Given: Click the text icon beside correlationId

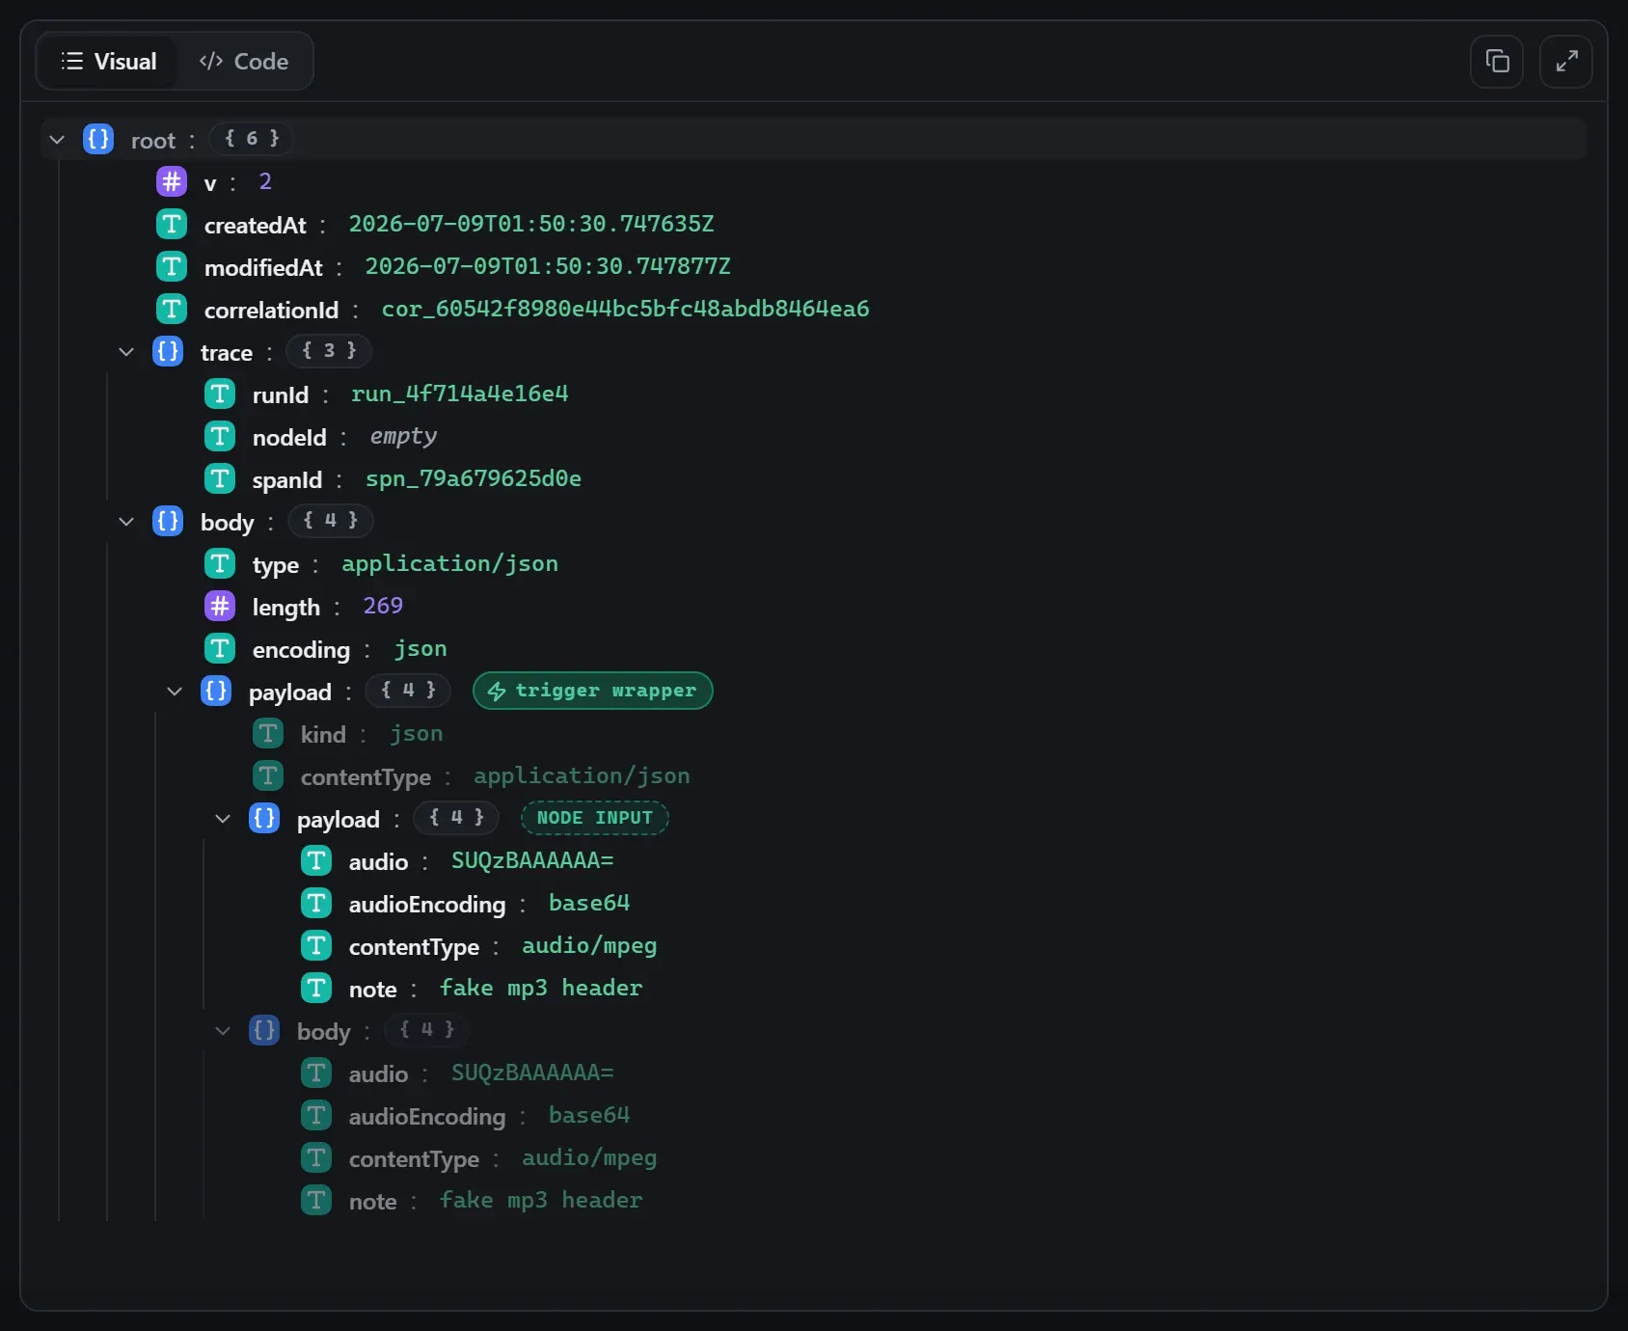Looking at the screenshot, I should click(172, 309).
